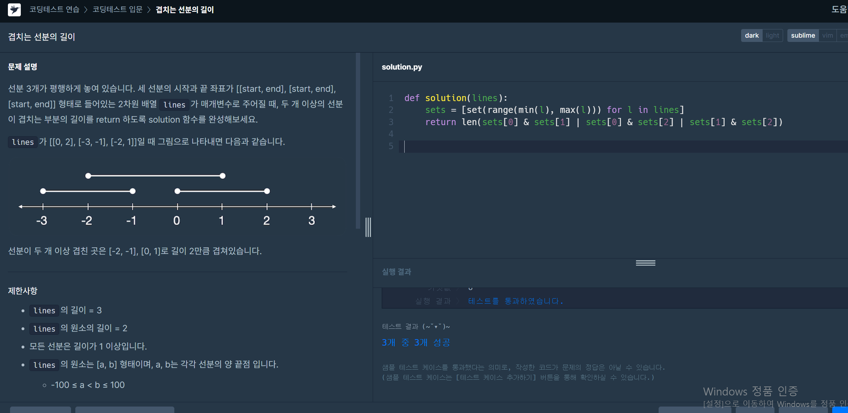Place cursor on editor line 5
Image resolution: width=848 pixels, height=413 pixels.
(x=623, y=146)
